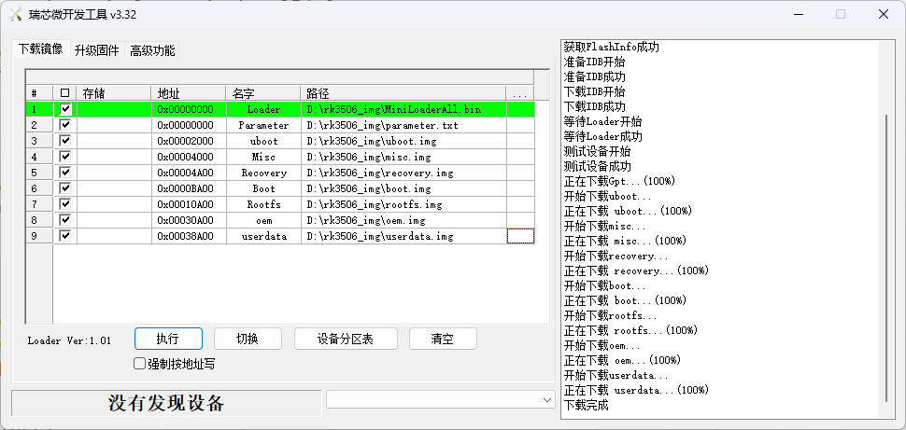This screenshot has width=906, height=430.
Task: Select path uboot.img cell
Action: (x=403, y=141)
